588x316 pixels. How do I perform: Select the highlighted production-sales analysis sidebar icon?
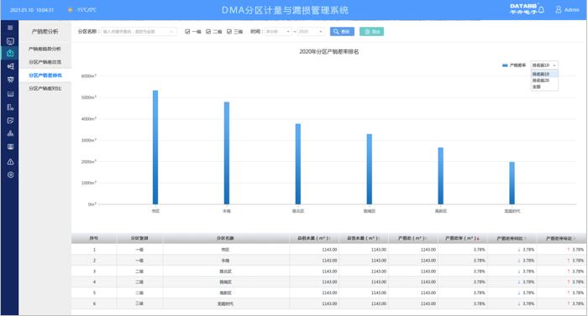(10, 53)
